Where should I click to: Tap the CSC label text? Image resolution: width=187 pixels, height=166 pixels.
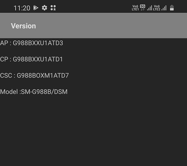[6, 75]
